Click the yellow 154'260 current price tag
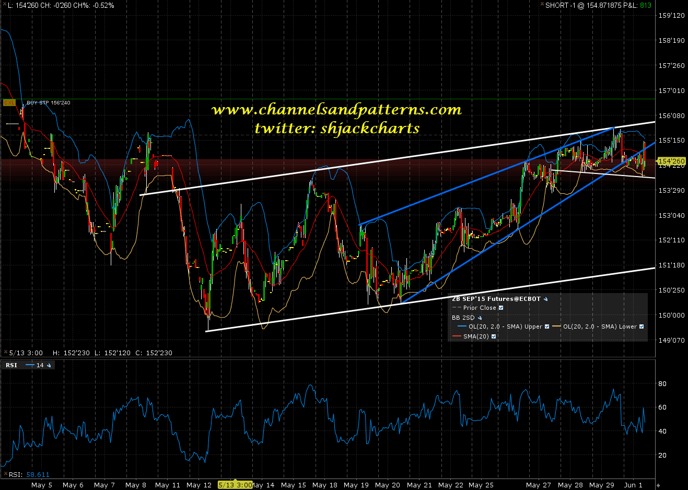This screenshot has width=688, height=490. click(x=671, y=161)
